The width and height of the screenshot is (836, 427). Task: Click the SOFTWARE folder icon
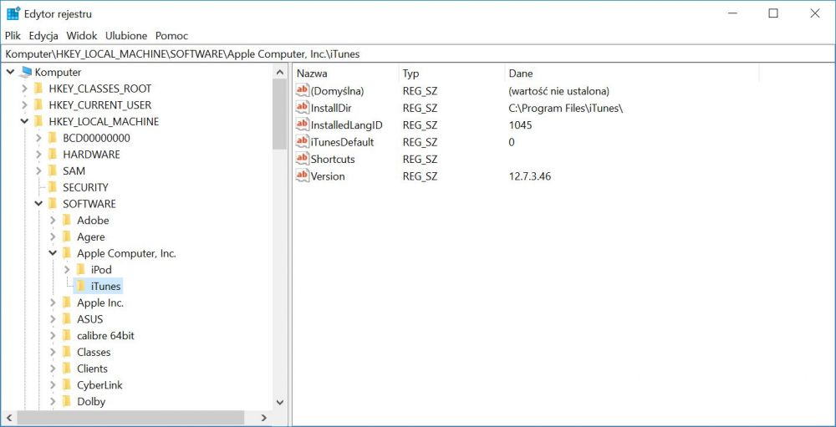pos(52,204)
